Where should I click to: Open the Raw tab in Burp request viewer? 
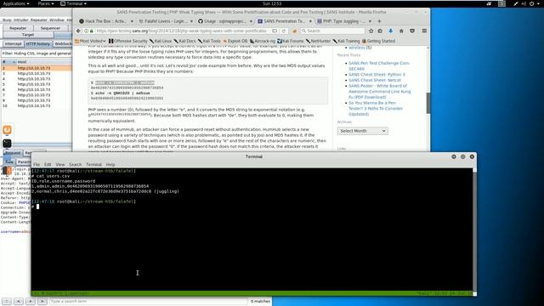9,161
